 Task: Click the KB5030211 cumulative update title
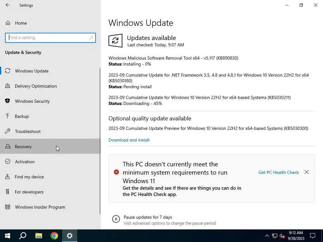click(200, 97)
